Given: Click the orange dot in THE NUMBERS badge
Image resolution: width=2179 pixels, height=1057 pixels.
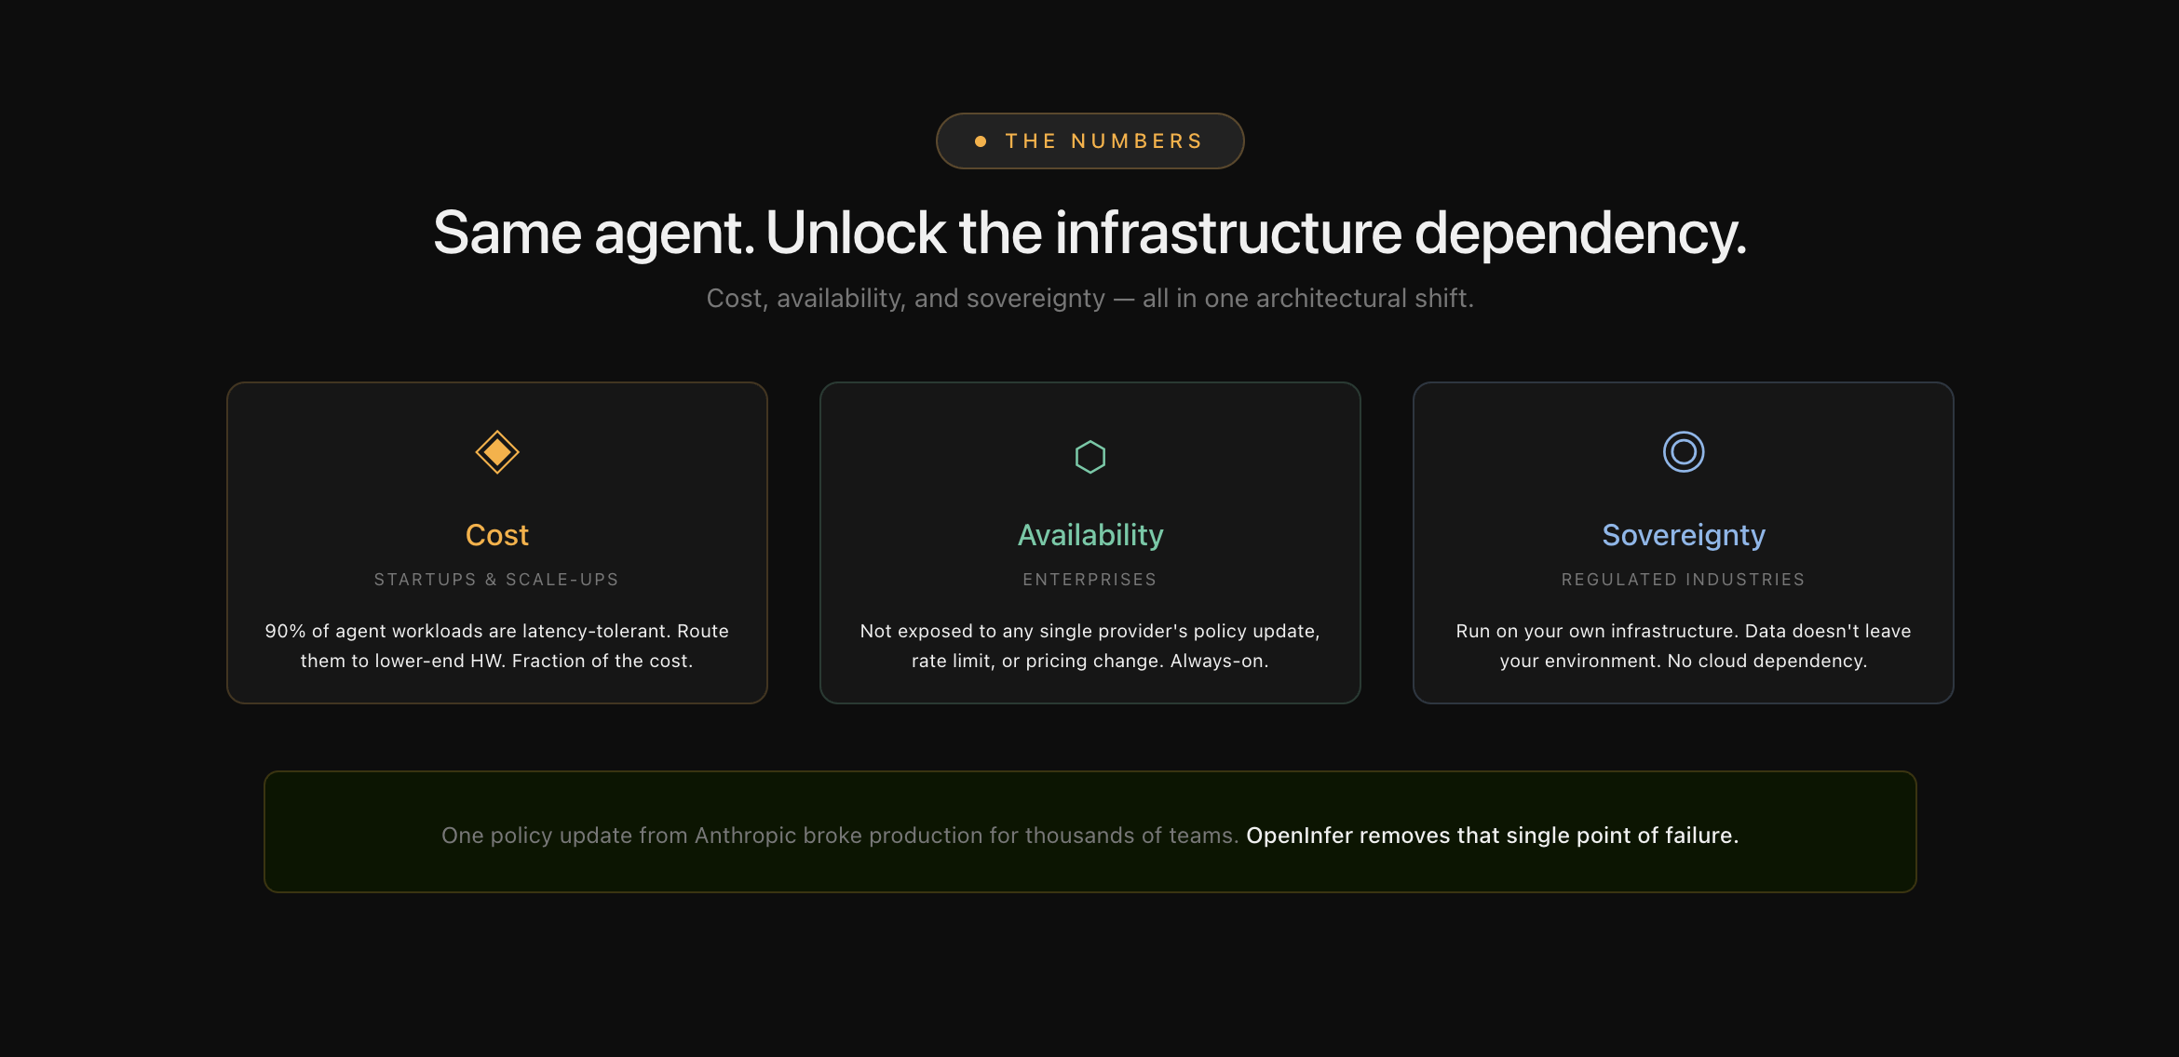Looking at the screenshot, I should [979, 140].
